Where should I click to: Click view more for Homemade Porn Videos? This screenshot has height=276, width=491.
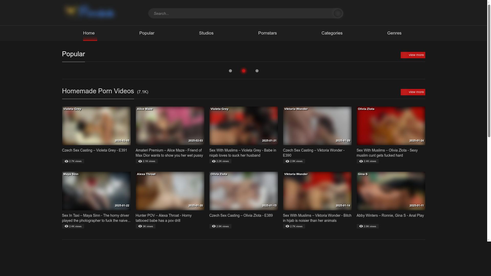click(413, 92)
